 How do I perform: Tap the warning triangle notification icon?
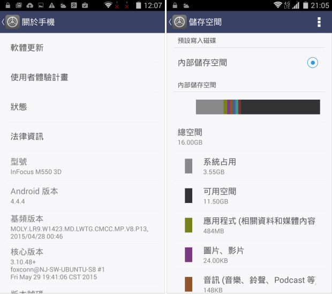(51, 5)
